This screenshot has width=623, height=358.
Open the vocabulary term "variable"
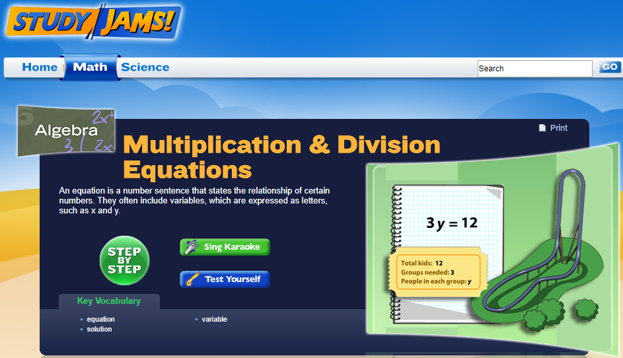[x=215, y=319]
